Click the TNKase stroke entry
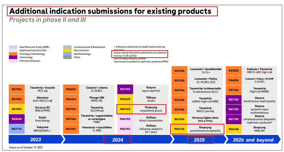The height and width of the screenshot is (152, 284). [x=151, y=99]
